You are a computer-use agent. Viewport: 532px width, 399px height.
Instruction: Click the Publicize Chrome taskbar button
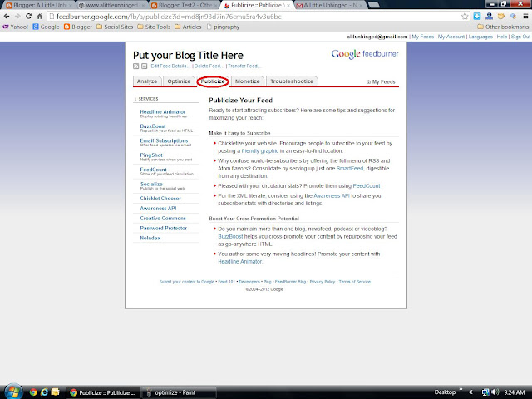coord(102,392)
